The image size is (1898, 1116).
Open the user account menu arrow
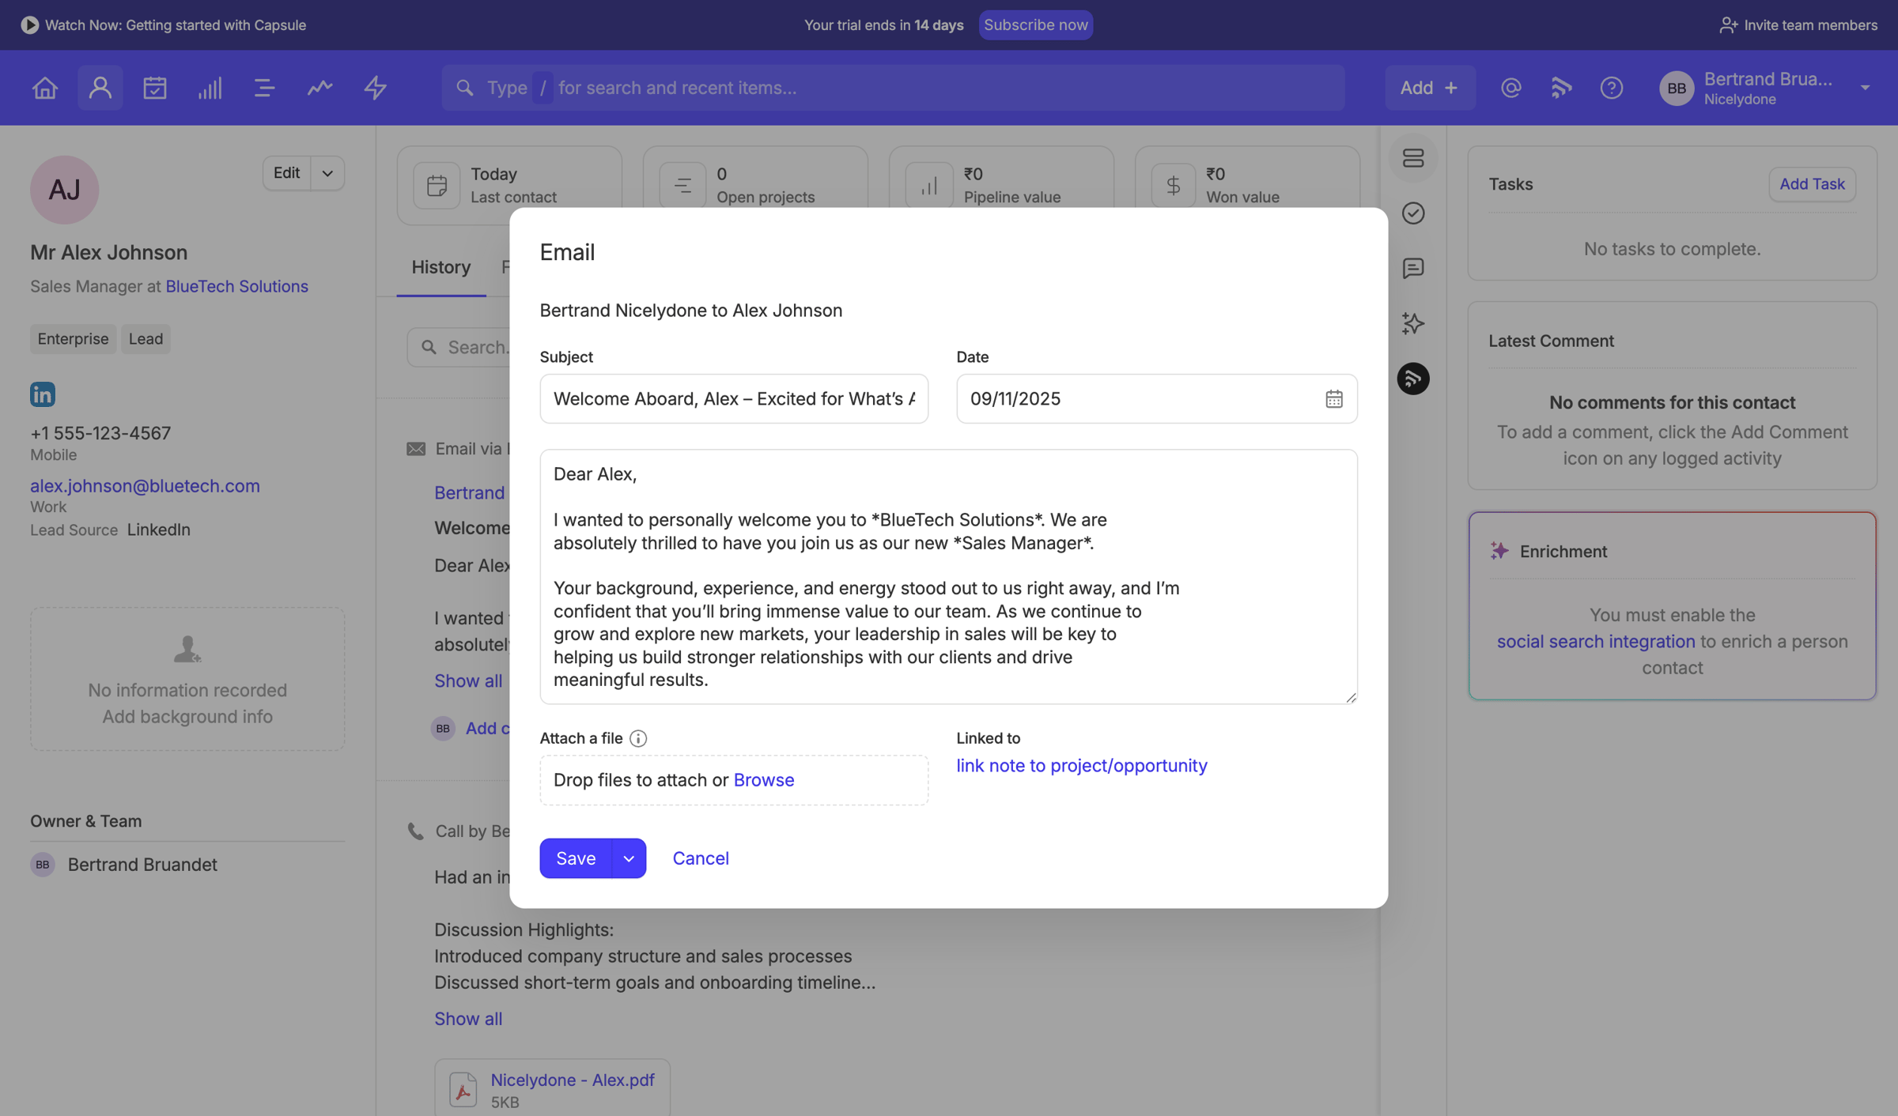coord(1866,88)
